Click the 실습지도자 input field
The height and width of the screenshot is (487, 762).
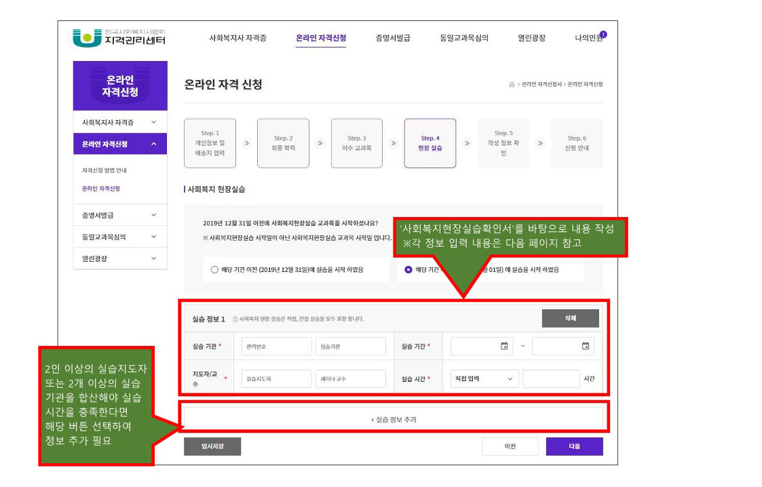[x=277, y=378]
